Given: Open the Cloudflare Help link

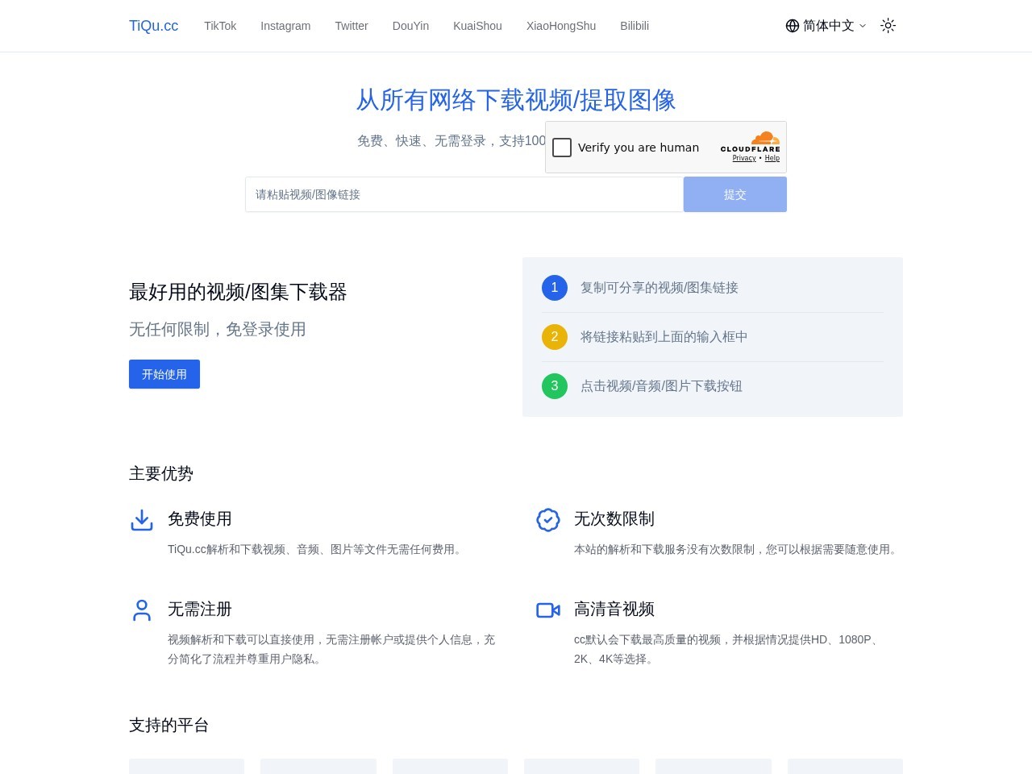Looking at the screenshot, I should click(772, 158).
